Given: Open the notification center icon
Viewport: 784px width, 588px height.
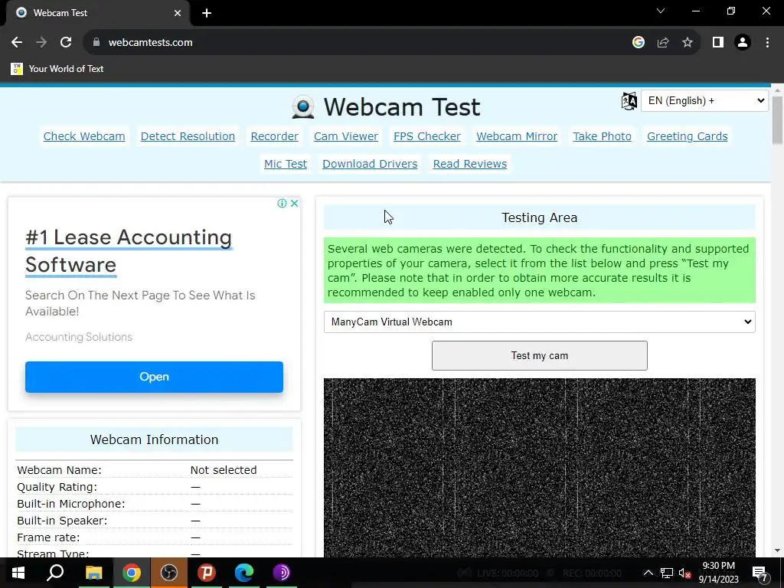Looking at the screenshot, I should tap(759, 573).
